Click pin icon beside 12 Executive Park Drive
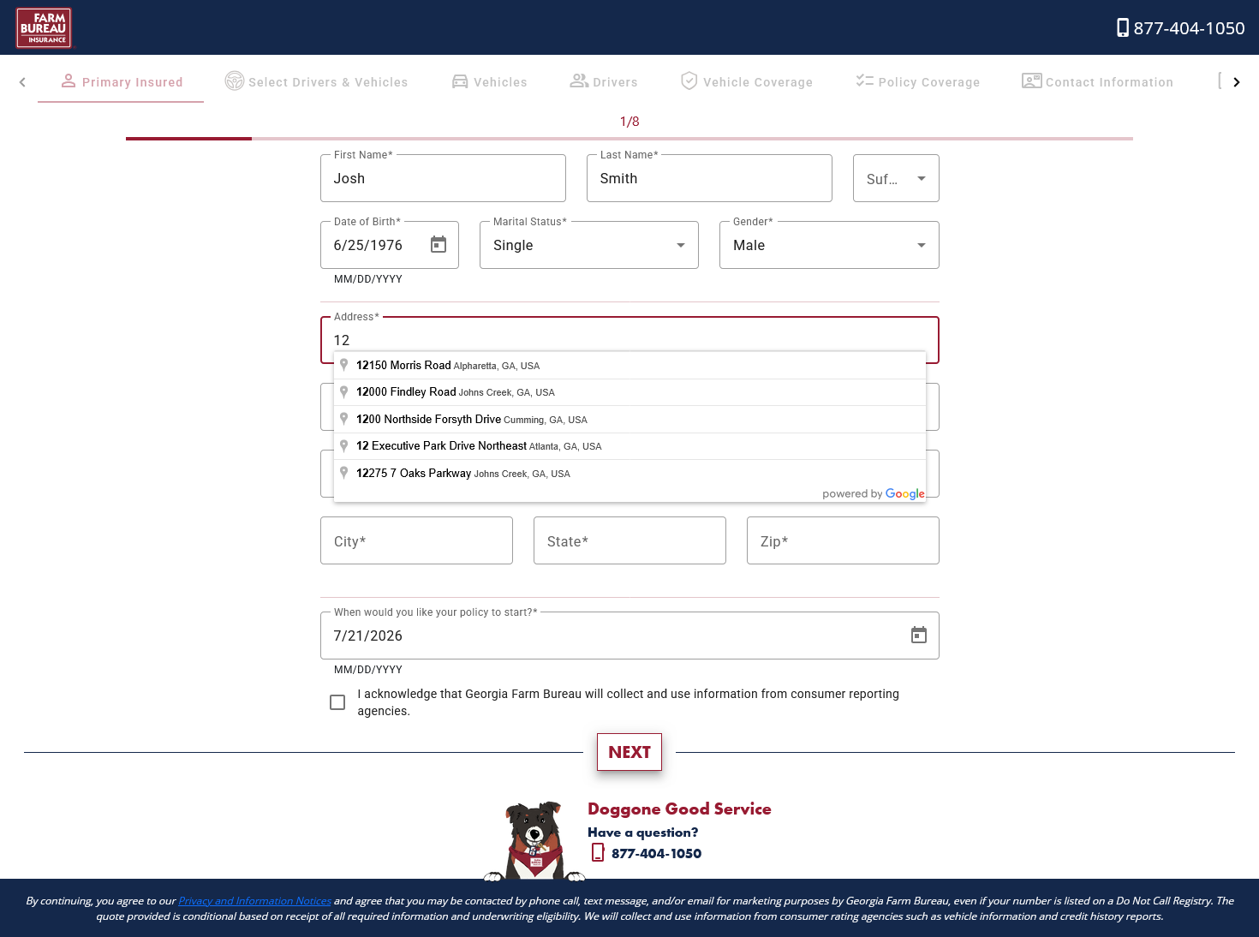 click(344, 445)
